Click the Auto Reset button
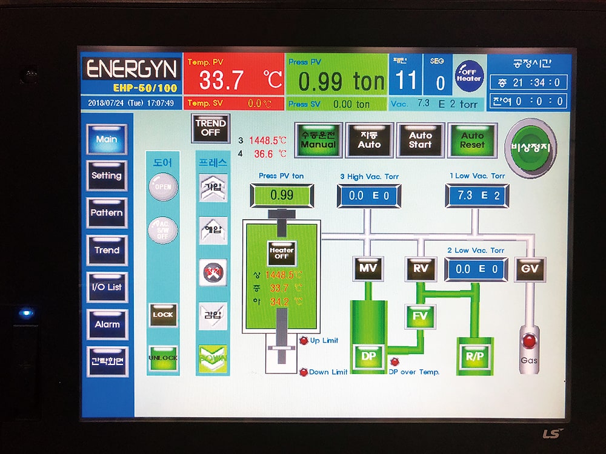This screenshot has height=454, width=606. (472, 140)
